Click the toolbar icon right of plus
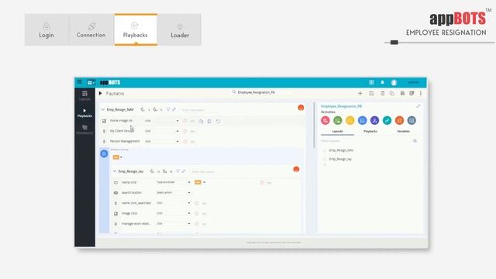Viewport: 496px width, 279px height. coord(371,93)
